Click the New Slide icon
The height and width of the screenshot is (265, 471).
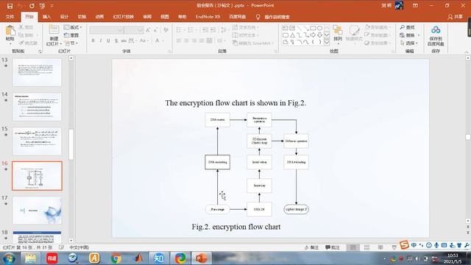tap(54, 30)
